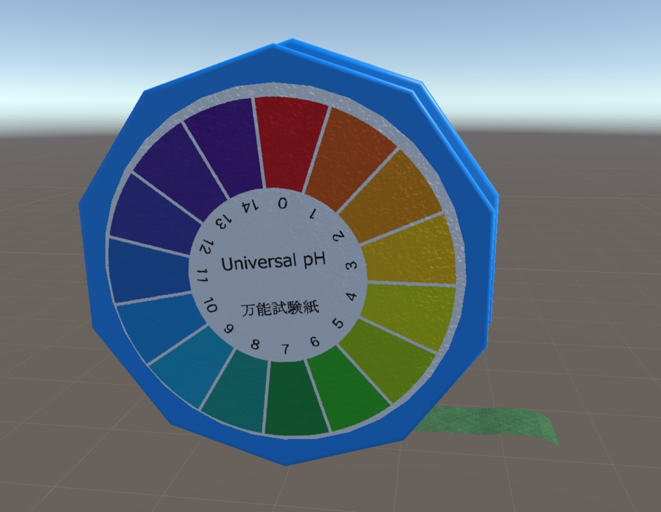Image resolution: width=661 pixels, height=512 pixels.
Task: Click the number '9' on the dial
Action: (x=229, y=329)
